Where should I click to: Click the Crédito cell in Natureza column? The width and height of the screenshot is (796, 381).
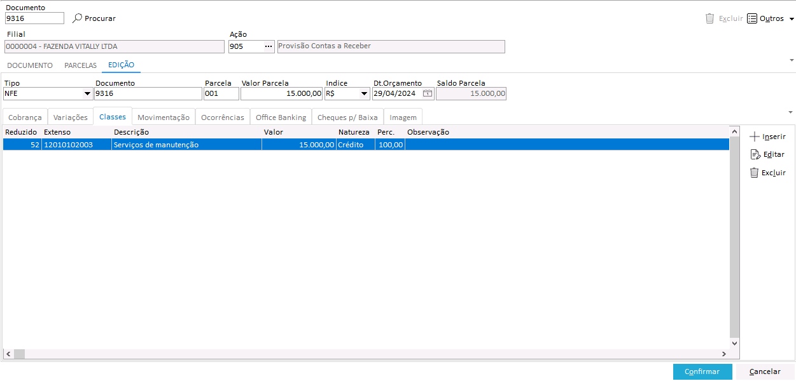point(356,145)
